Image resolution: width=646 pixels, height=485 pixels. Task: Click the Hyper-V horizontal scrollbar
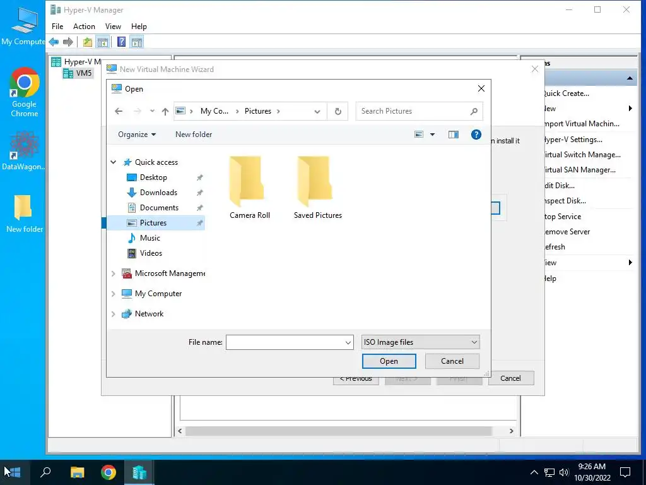point(338,431)
